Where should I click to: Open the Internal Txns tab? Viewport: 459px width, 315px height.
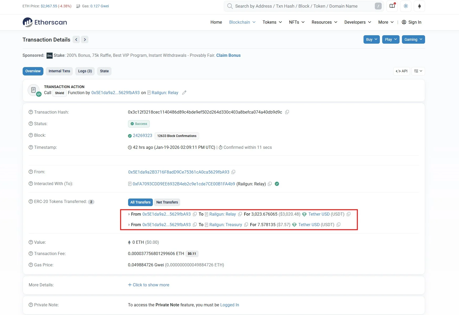[x=59, y=71]
